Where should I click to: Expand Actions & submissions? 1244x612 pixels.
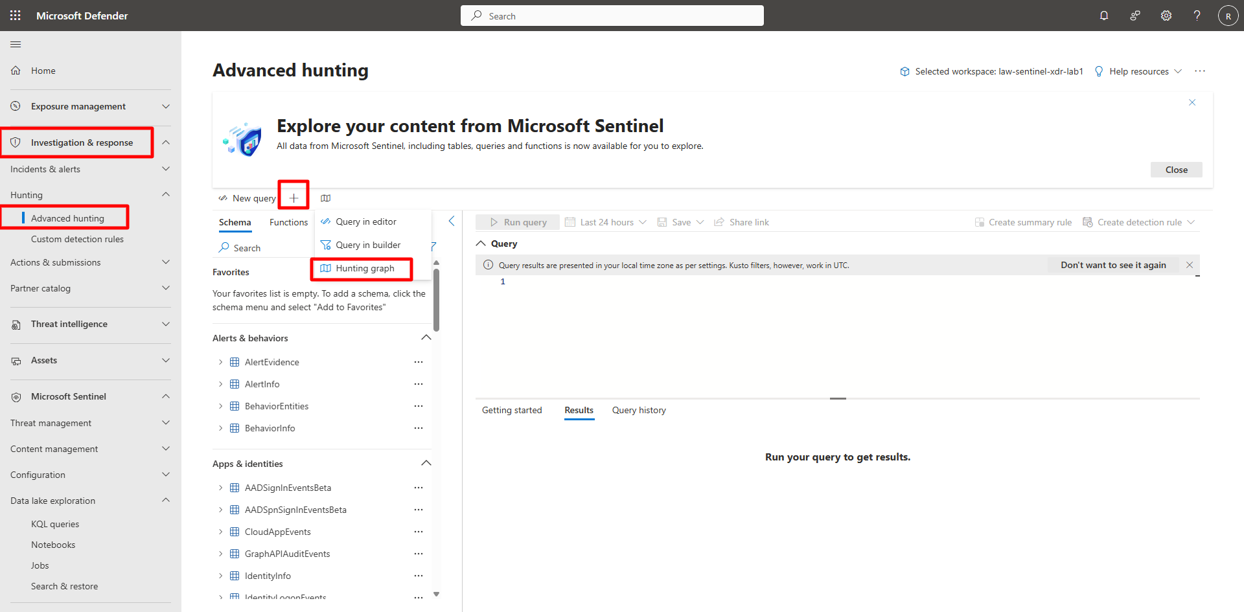pyautogui.click(x=166, y=262)
